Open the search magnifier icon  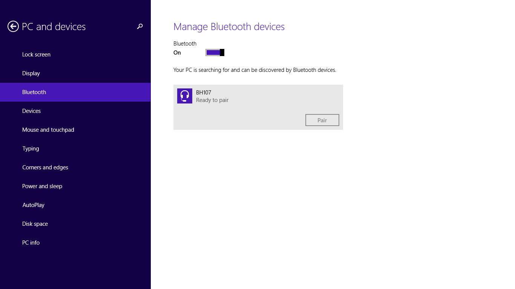click(x=140, y=26)
